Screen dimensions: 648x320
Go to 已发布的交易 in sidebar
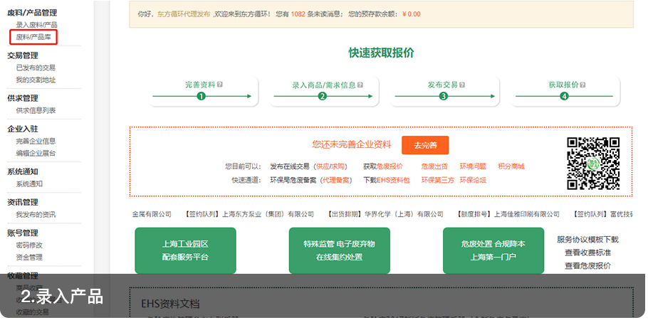click(36, 68)
